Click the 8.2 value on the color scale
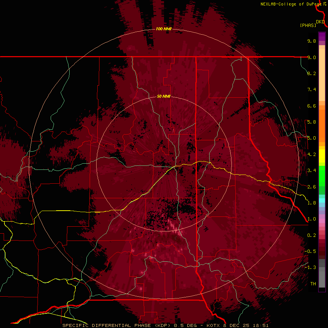The image size is (328, 328). click(312, 73)
